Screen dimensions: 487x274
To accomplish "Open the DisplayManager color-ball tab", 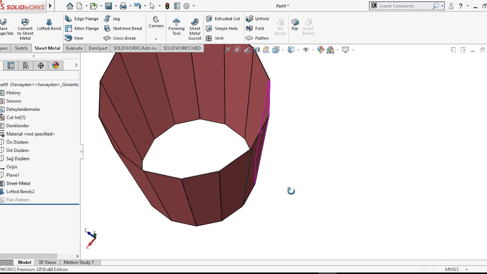I will pos(56,65).
